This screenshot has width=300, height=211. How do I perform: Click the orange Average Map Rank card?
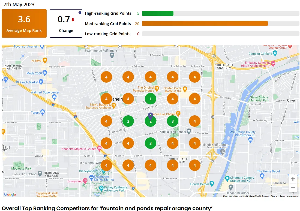point(24,23)
